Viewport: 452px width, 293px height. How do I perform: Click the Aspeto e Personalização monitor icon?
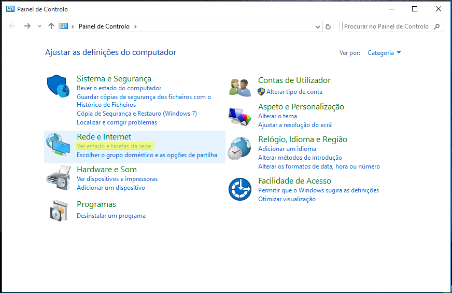tap(239, 117)
